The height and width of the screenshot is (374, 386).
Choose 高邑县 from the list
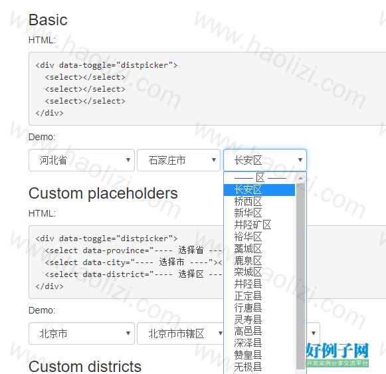click(x=260, y=331)
